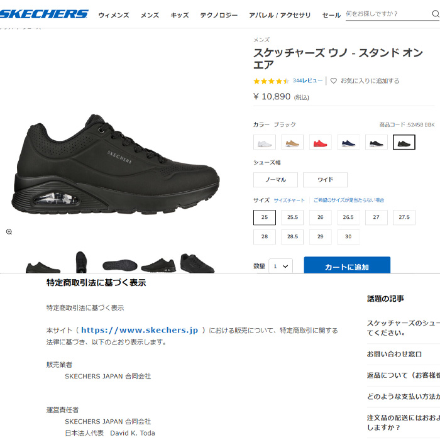Add item with カートに追加 button
440x440 pixels.
[347, 265]
